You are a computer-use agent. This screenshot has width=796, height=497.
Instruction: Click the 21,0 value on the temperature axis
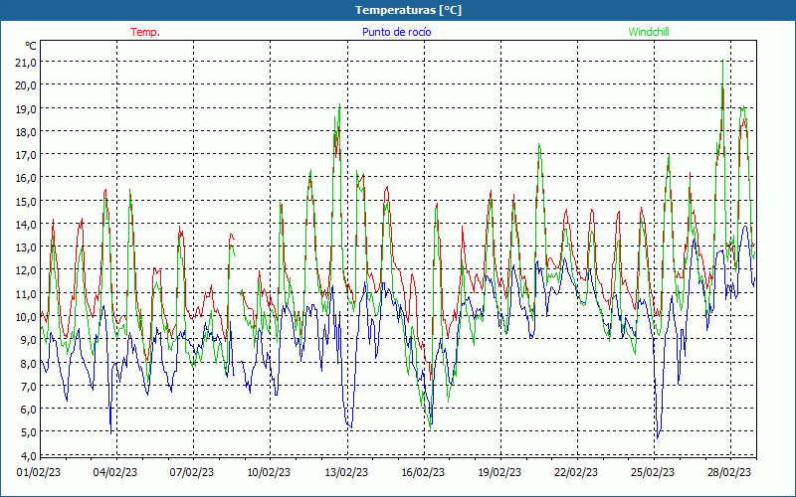click(26, 63)
